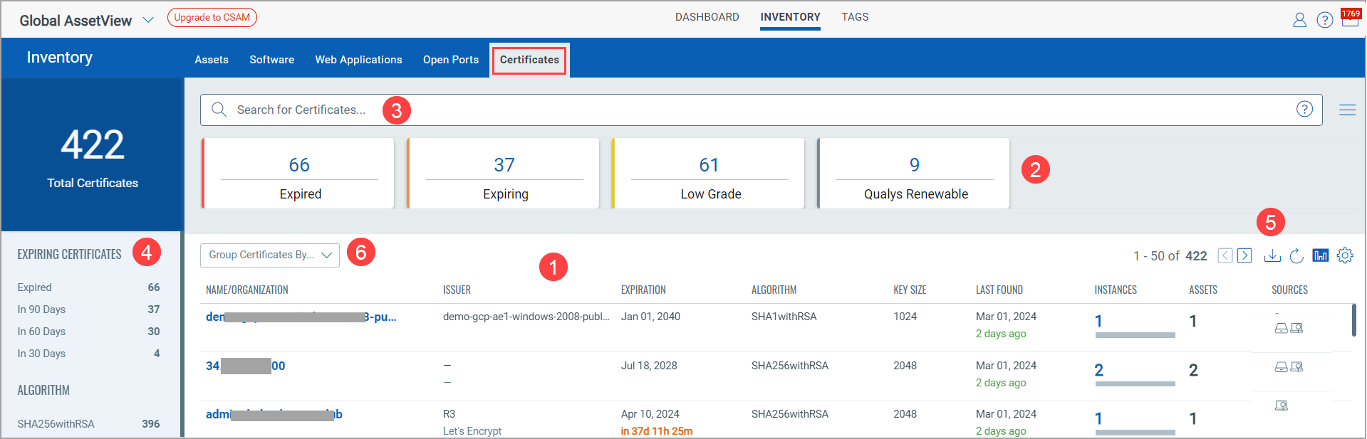Sort by the INSTANCES column header

point(1116,290)
